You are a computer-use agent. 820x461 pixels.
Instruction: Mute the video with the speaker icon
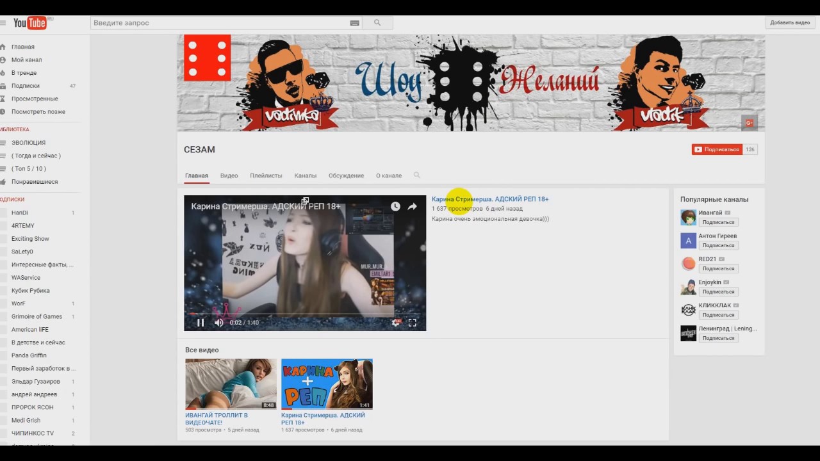pos(218,323)
